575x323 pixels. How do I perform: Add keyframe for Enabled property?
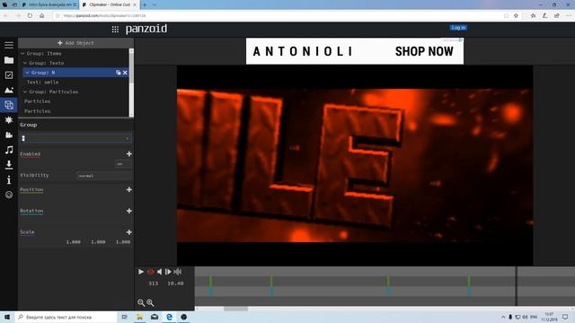pos(129,153)
